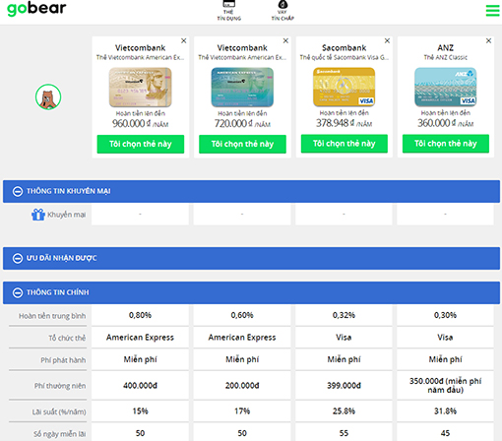
Task: Open the yellow Sacombank Visa card image
Action: point(345,87)
